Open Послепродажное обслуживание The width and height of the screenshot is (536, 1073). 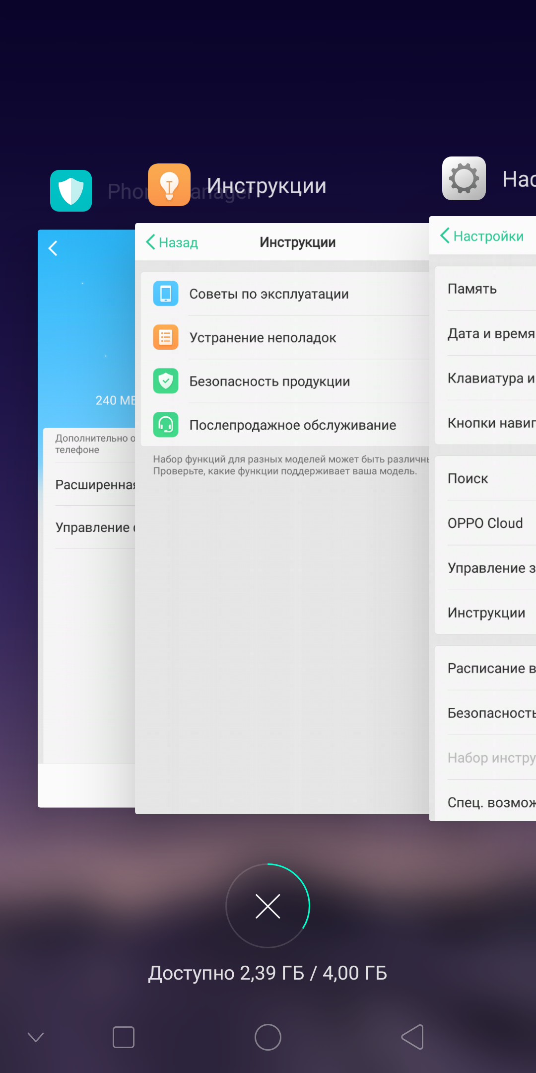point(285,425)
